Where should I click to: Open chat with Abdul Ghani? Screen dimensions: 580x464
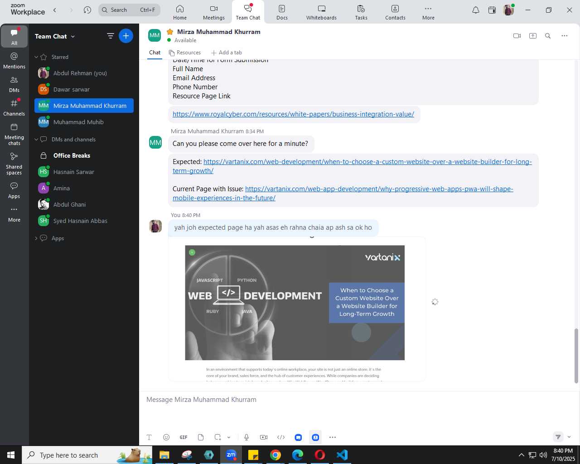pos(84,204)
